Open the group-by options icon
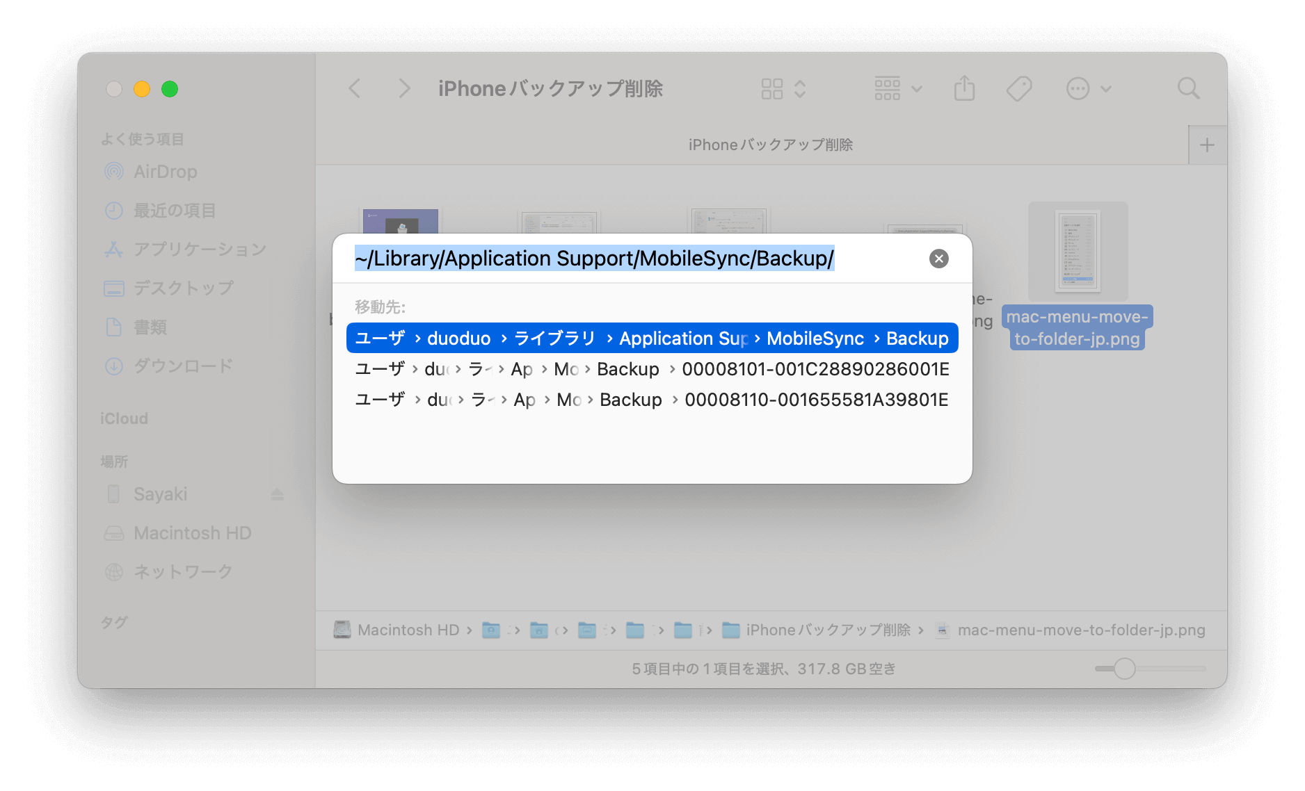The height and width of the screenshot is (791, 1305). [x=888, y=88]
